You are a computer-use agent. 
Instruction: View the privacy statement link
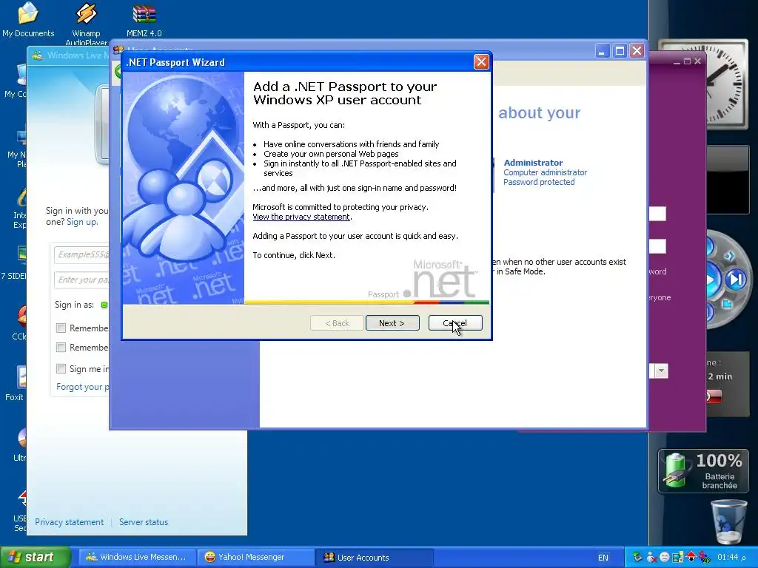(301, 217)
